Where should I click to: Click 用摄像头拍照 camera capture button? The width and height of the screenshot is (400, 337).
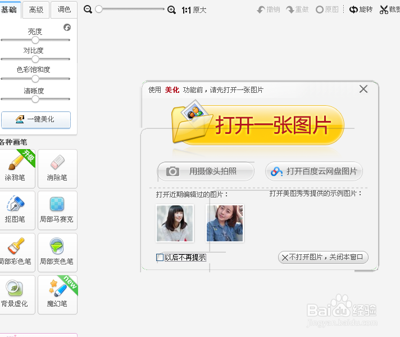206,171
